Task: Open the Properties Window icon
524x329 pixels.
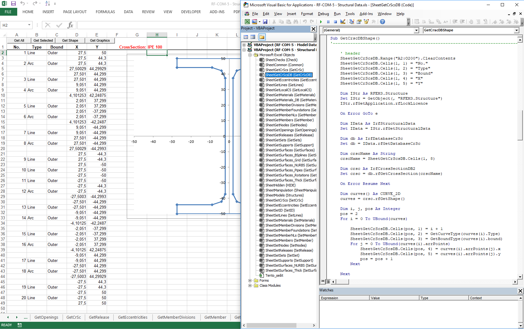Action: click(x=359, y=22)
